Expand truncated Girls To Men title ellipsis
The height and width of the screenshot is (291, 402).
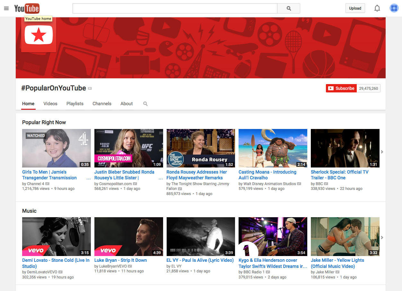[x=89, y=178]
